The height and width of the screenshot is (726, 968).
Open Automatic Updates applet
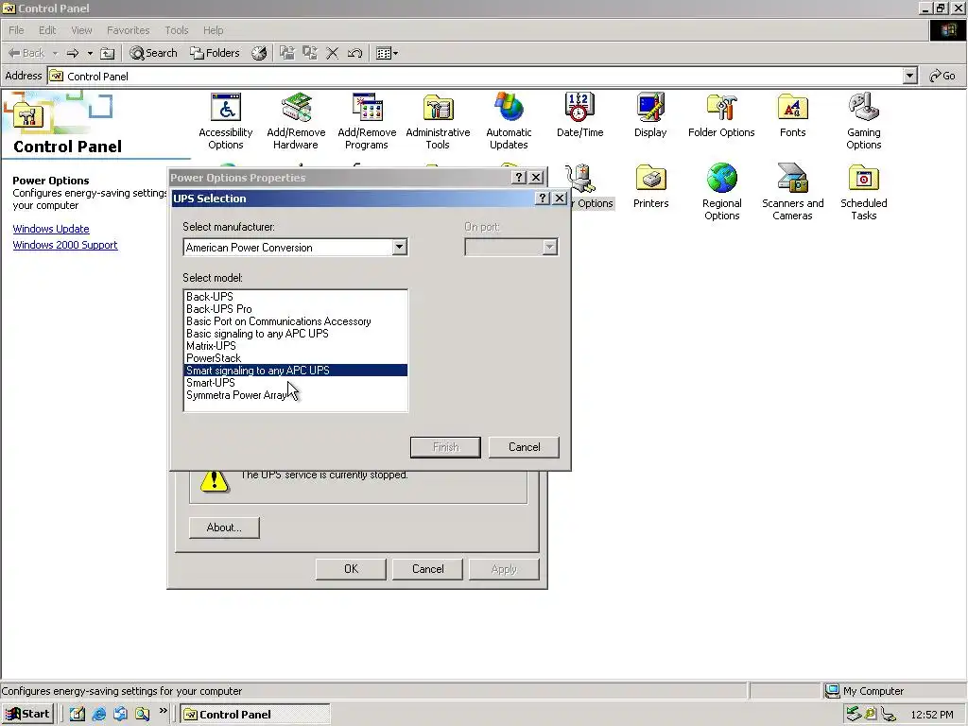509,121
